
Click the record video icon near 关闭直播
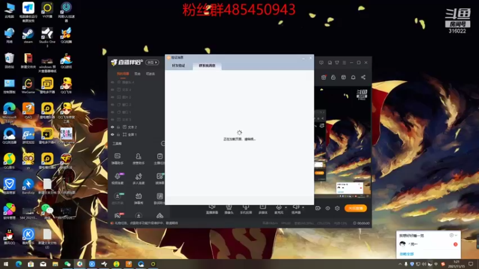[318, 208]
